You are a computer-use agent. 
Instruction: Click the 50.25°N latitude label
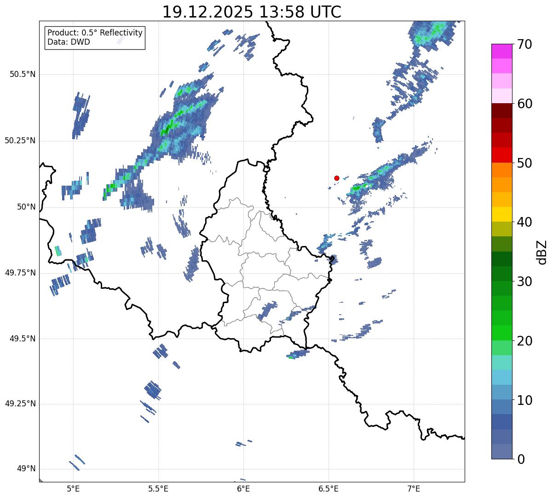click(x=20, y=141)
